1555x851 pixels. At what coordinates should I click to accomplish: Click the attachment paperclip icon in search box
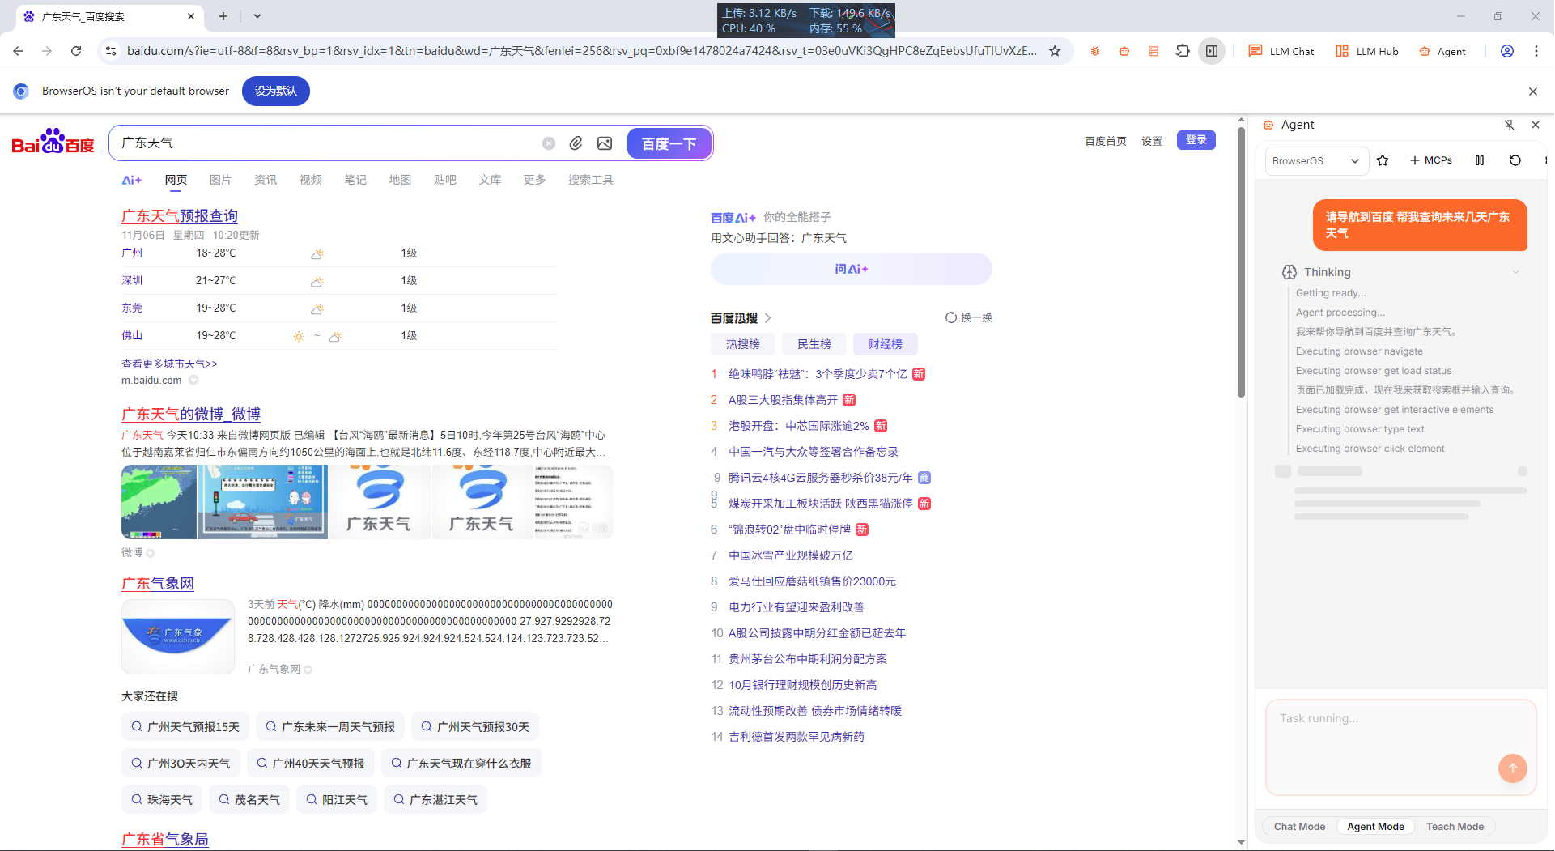click(576, 143)
